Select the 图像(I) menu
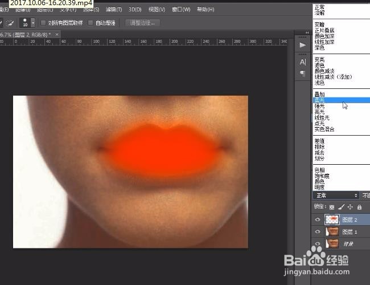The width and height of the screenshot is (370, 285). 23,10
